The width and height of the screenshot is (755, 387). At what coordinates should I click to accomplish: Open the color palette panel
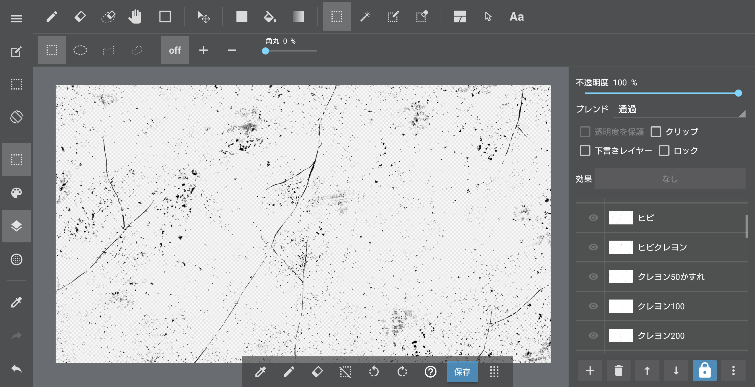(17, 193)
